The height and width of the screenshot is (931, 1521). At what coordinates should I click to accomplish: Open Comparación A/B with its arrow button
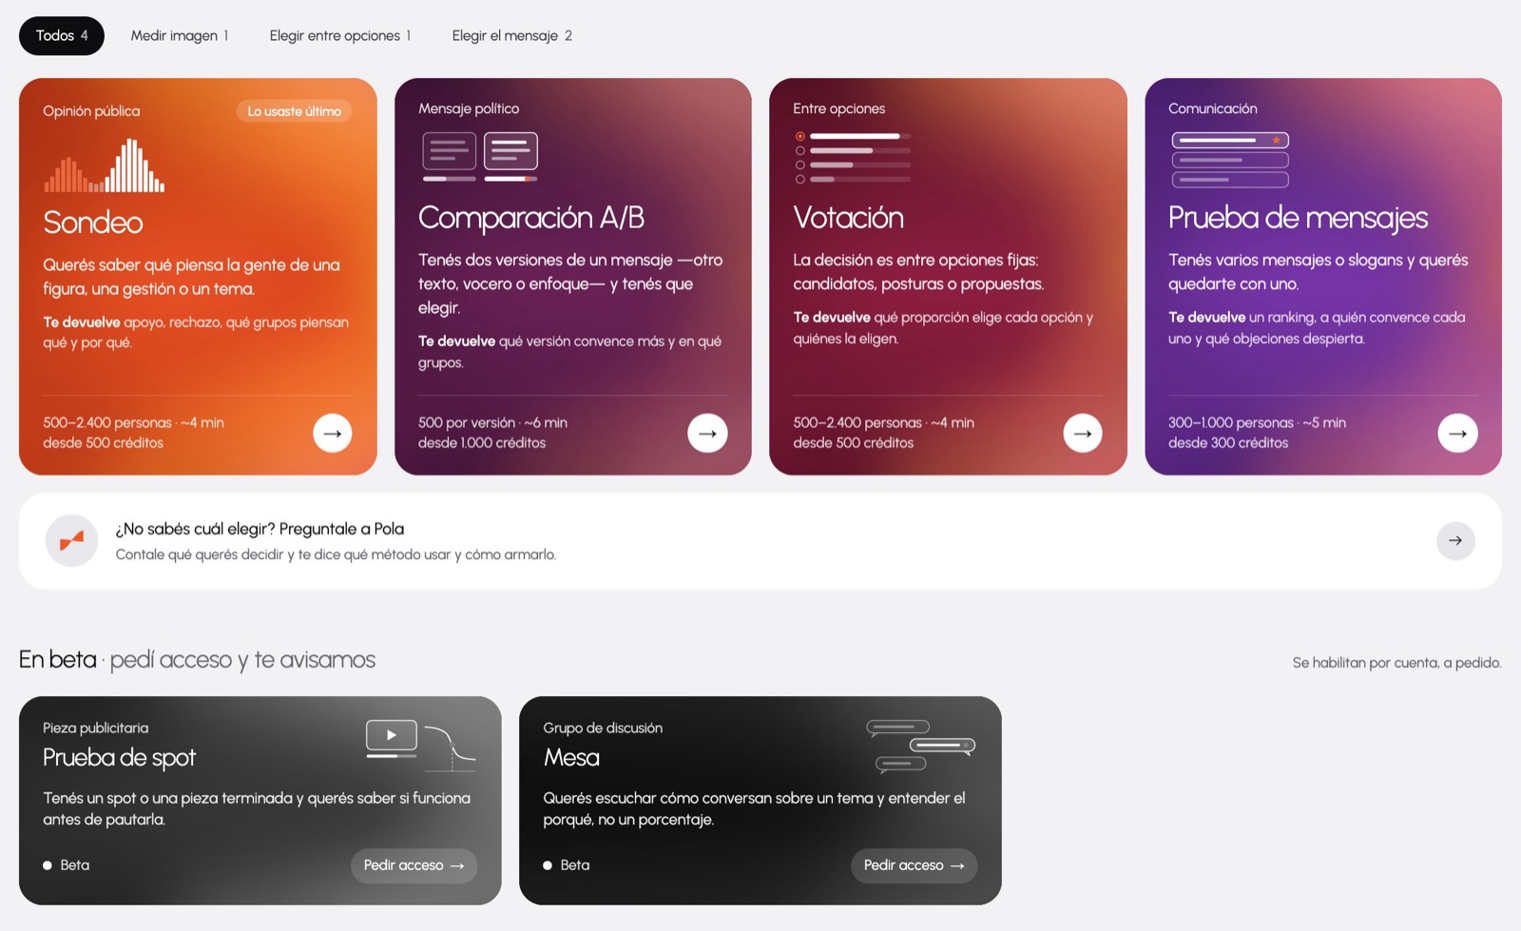coord(707,433)
